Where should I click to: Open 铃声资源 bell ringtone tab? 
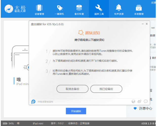click(119, 10)
